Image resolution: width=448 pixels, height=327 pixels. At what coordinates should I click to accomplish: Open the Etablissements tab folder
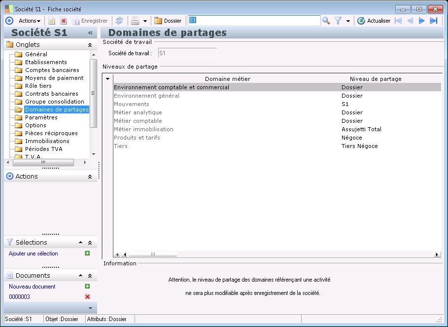click(x=46, y=62)
